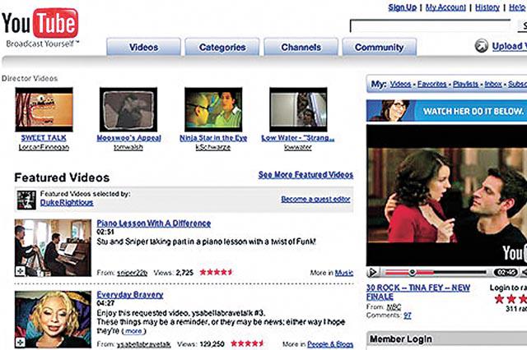The width and height of the screenshot is (527, 350).
Task: Play the 30 Rock video
Action: coord(372,272)
